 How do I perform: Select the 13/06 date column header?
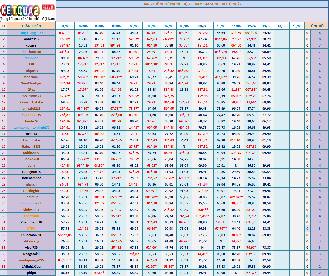click(x=267, y=26)
